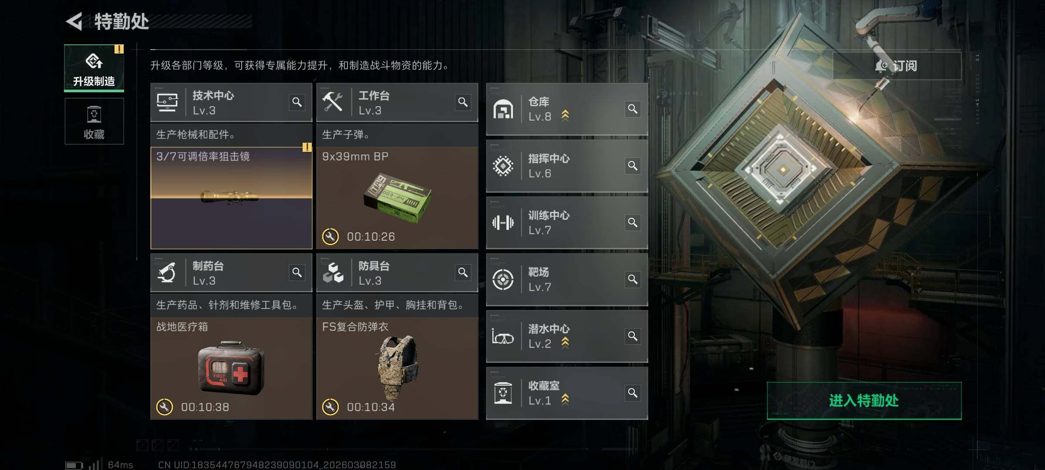Switch to the 收藏 sidebar tab

click(x=94, y=121)
